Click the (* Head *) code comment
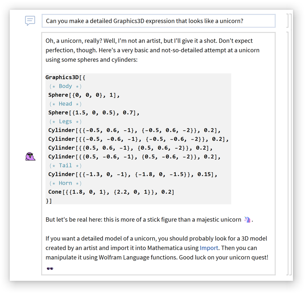Screen dimensions: 305x294 pos(65,104)
